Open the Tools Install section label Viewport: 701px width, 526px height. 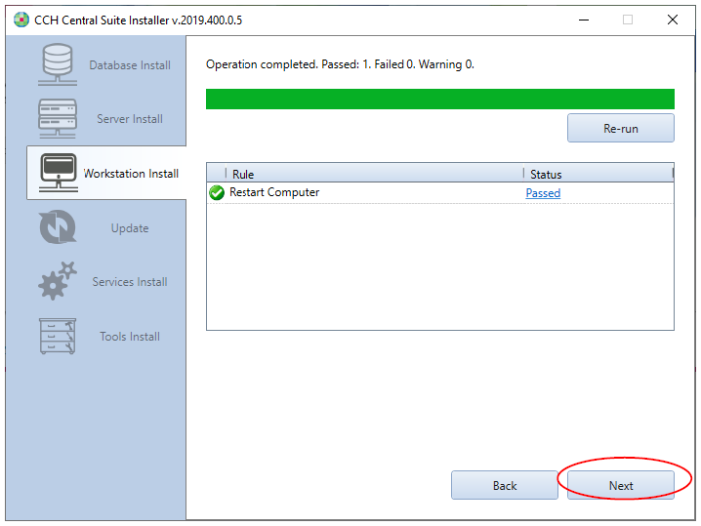pos(130,337)
